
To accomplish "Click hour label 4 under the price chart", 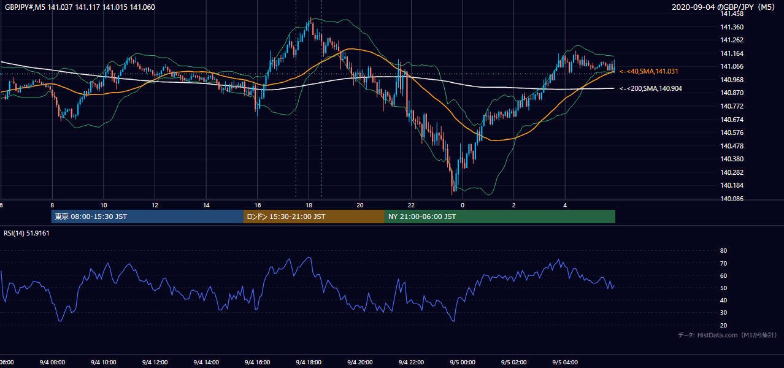I will coord(566,205).
